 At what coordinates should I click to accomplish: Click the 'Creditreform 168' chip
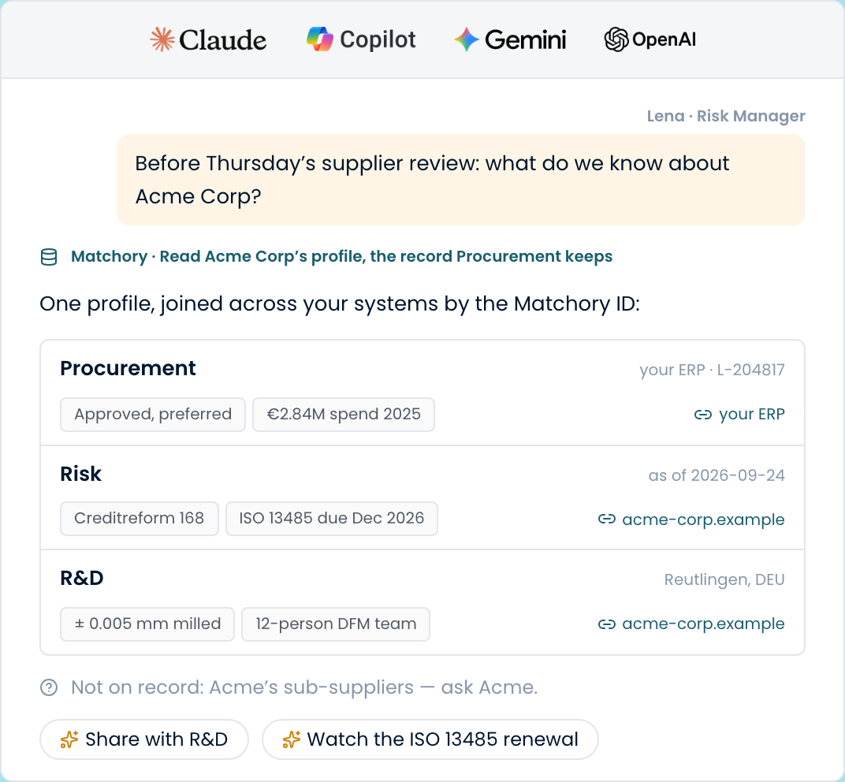coord(140,519)
